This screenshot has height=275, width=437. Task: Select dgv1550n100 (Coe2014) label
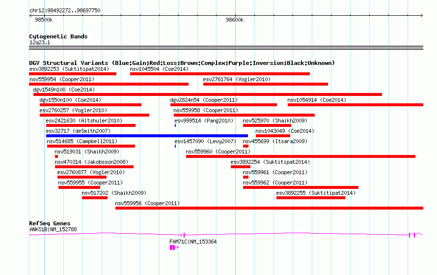[70, 100]
